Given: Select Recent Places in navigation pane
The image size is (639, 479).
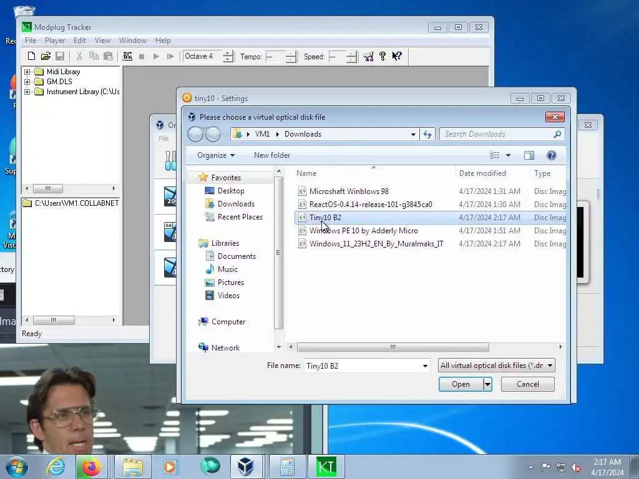Looking at the screenshot, I should coord(240,216).
